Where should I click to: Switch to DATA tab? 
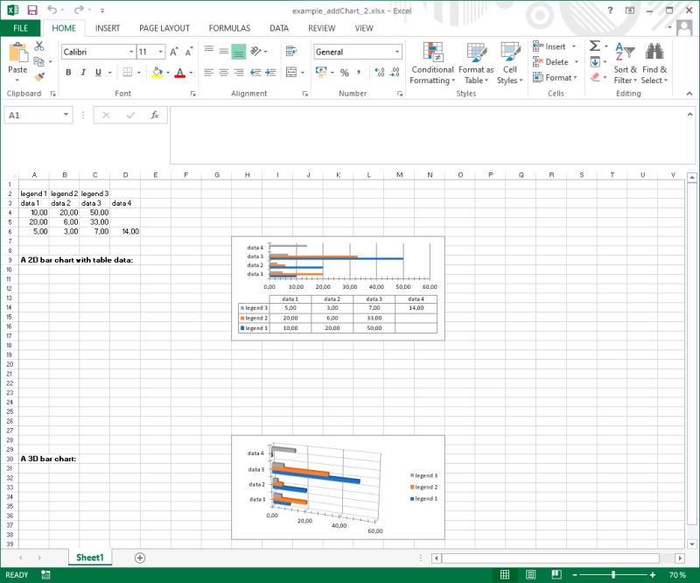(279, 28)
